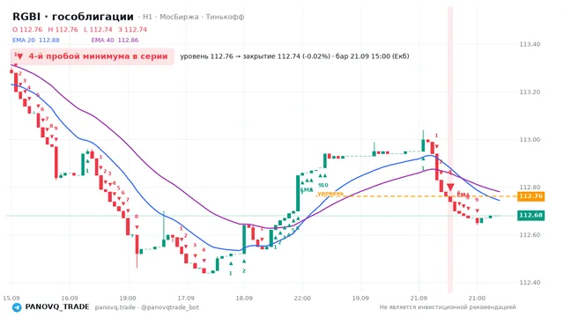Click the 'H 112.76' high value
Screen dimensions: 564x317
63,29
